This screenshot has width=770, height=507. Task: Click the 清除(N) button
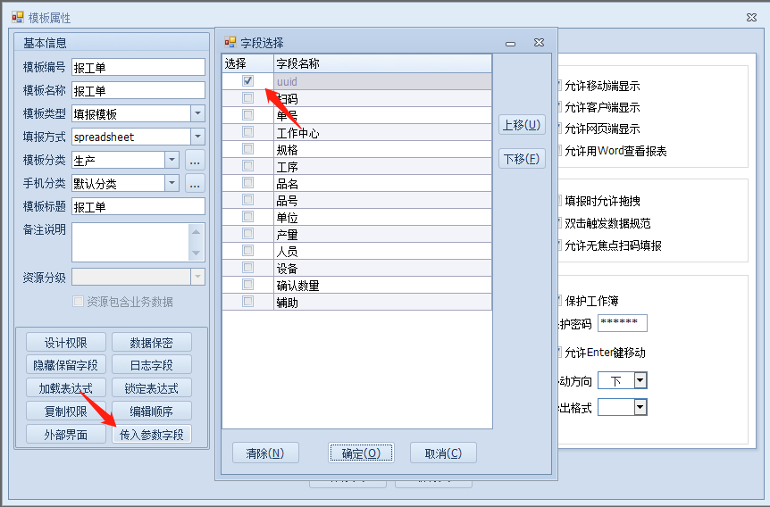click(264, 453)
